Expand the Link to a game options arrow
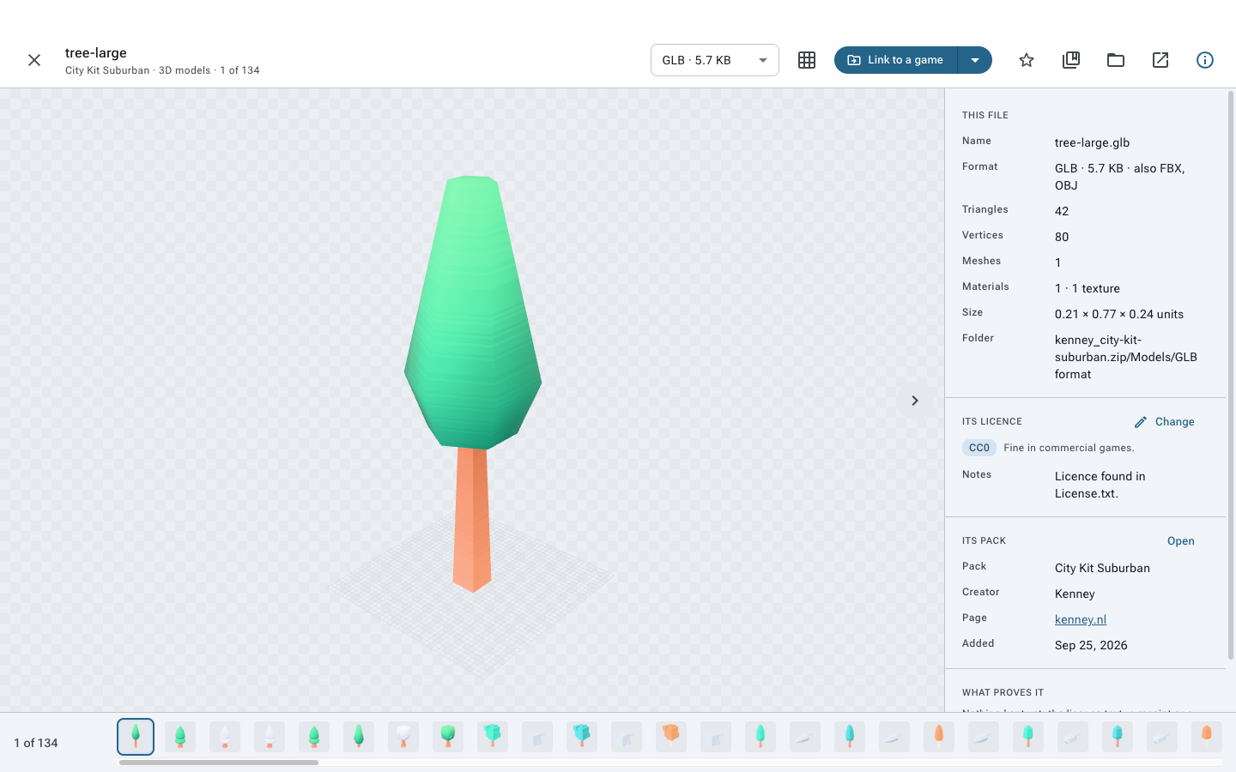The width and height of the screenshot is (1236, 772). click(x=975, y=60)
